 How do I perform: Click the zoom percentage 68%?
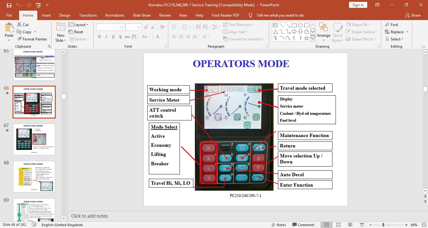[x=414, y=225]
